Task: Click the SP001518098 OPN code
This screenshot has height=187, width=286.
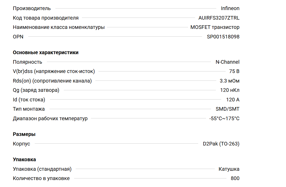Action: tap(223, 37)
